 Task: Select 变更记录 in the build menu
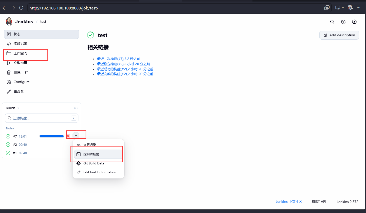coord(98,145)
